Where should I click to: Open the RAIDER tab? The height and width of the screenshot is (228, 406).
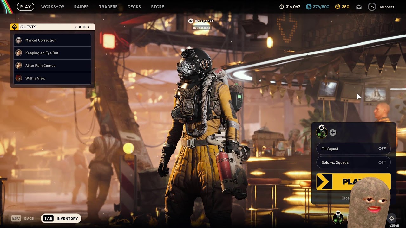pyautogui.click(x=82, y=7)
